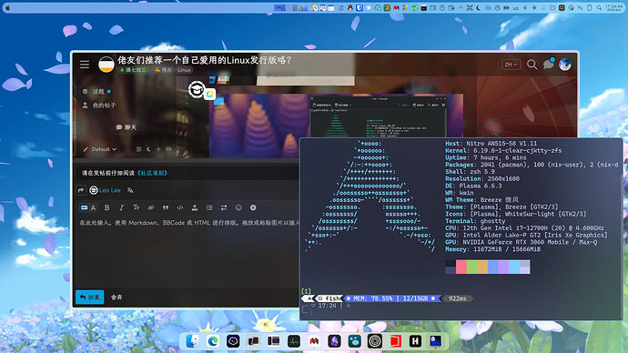The height and width of the screenshot is (353, 628).
Task: Open the ZH language dropdown
Action: (512, 65)
